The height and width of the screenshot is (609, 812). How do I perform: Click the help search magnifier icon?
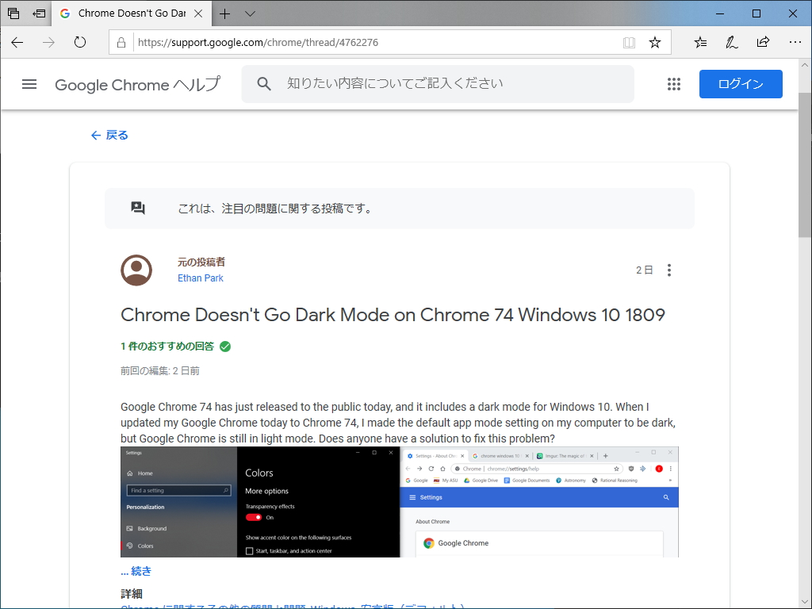tap(264, 84)
